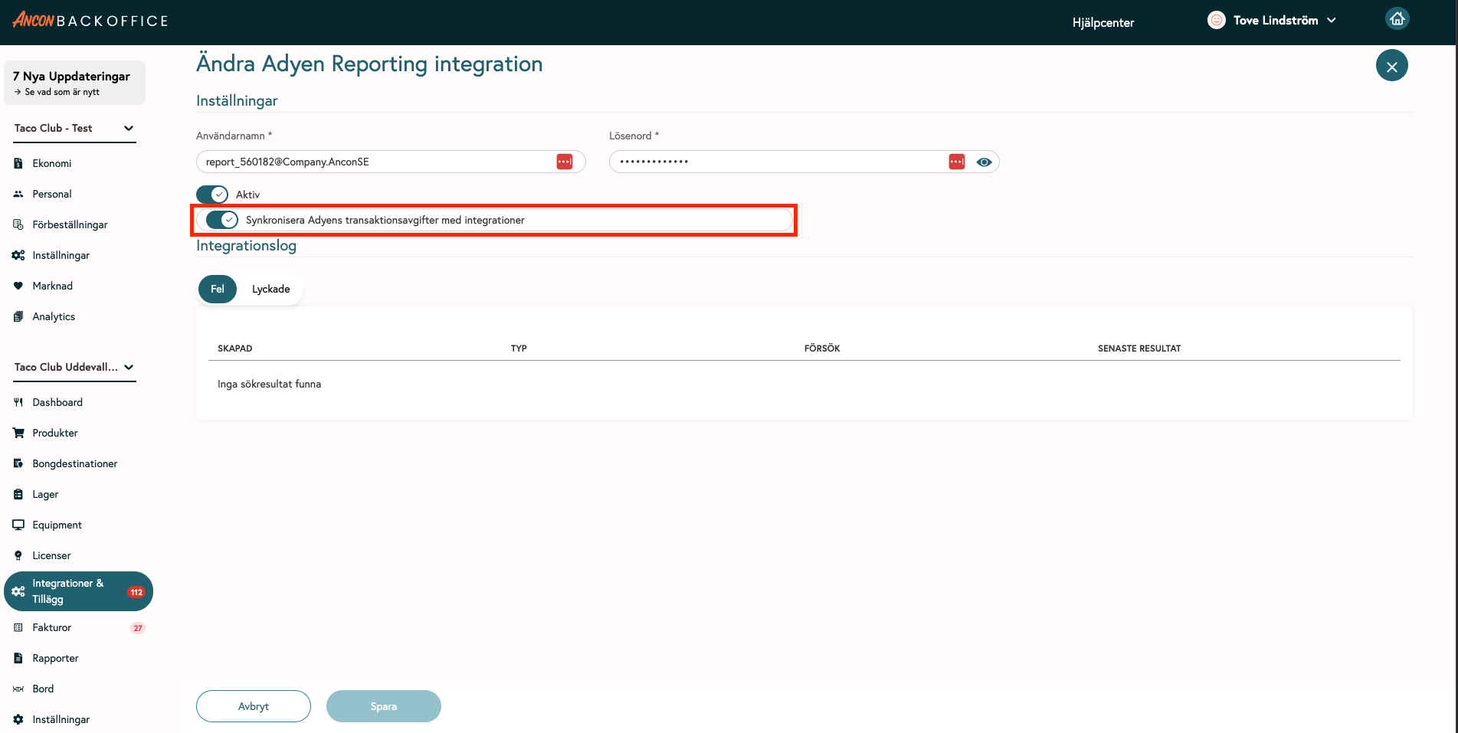Click the 27 badge on Fakturor
Viewport: 1458px width, 733px height.
click(138, 628)
